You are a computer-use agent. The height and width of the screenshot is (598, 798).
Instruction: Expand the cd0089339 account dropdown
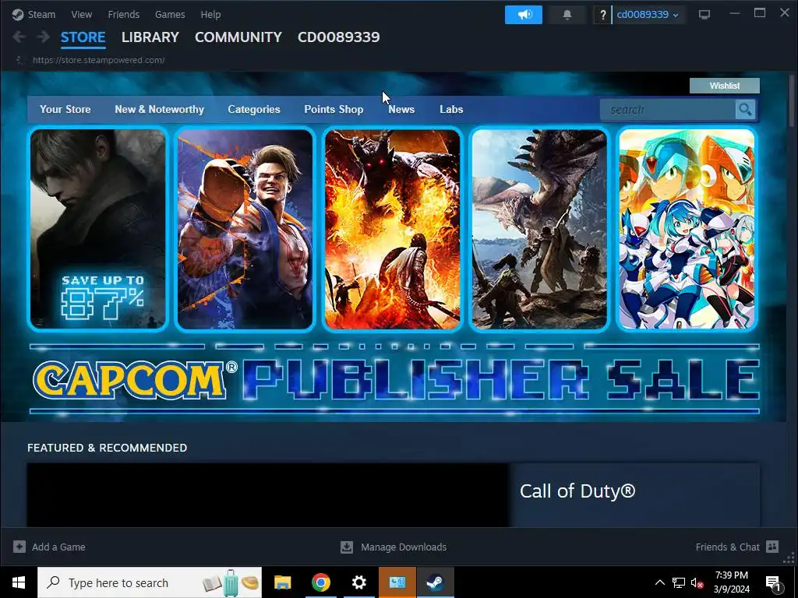(648, 15)
